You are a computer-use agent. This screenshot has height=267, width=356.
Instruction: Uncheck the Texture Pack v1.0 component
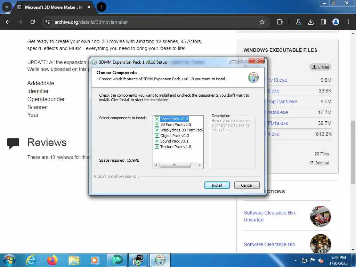(157, 147)
